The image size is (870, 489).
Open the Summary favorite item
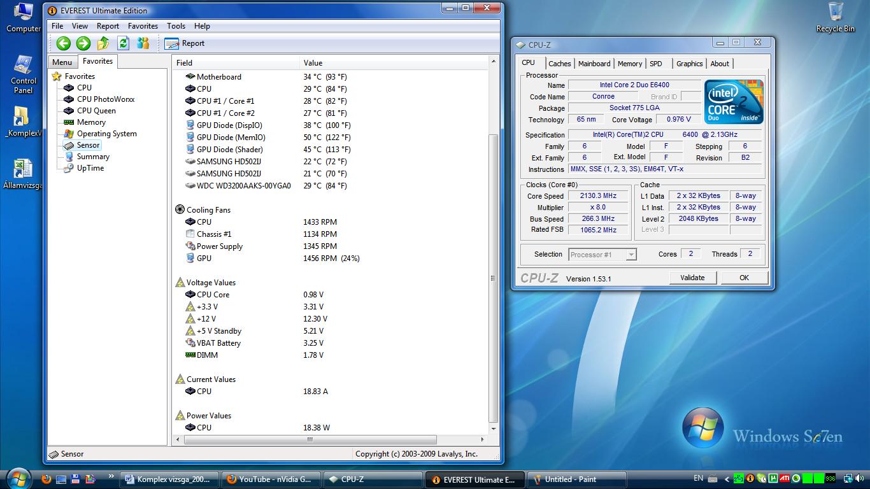[87, 157]
